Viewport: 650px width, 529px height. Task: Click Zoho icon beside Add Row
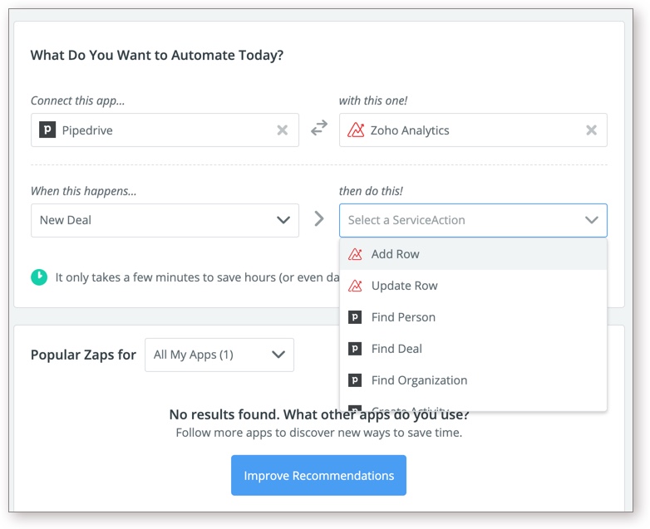pos(355,254)
